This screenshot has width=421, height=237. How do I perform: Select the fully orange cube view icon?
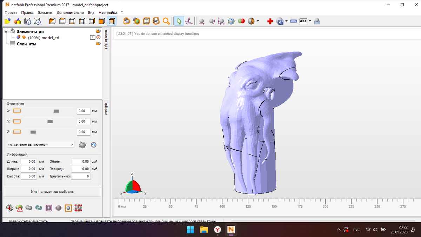tap(101, 21)
